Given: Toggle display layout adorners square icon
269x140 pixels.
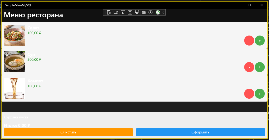Looking at the screenshot, I should point(130,12).
